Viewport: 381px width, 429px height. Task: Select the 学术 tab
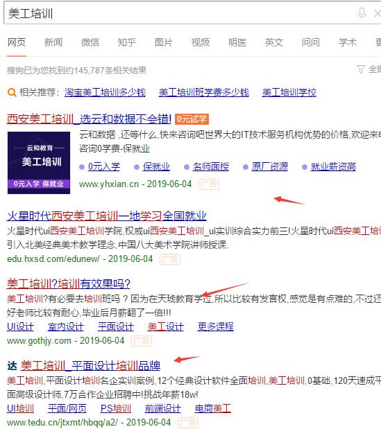[x=347, y=42]
